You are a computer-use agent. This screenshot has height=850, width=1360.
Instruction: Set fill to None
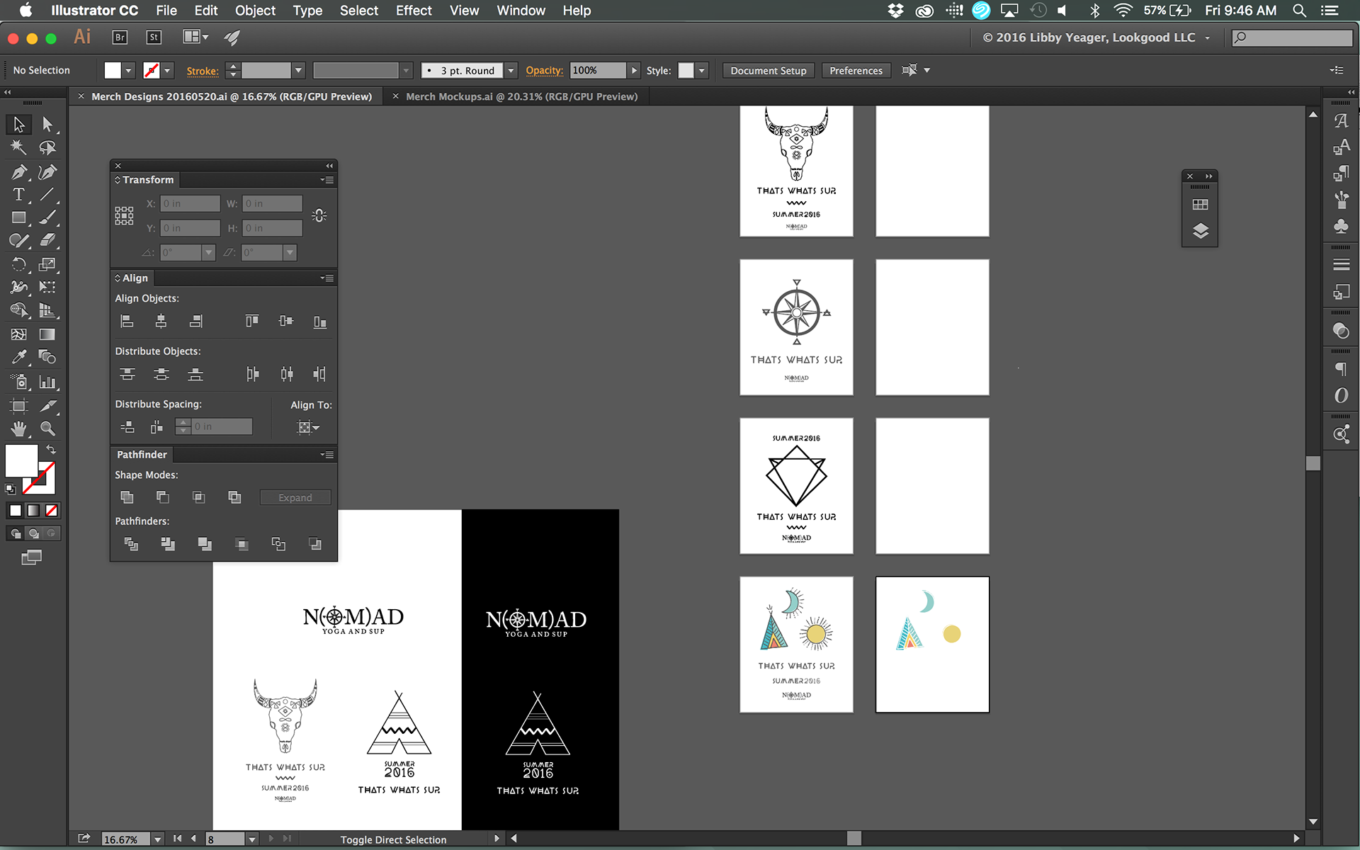coord(51,511)
